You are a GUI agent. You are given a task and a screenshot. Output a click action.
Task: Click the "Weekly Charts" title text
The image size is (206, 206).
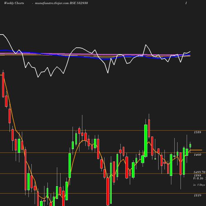tap(14, 3)
